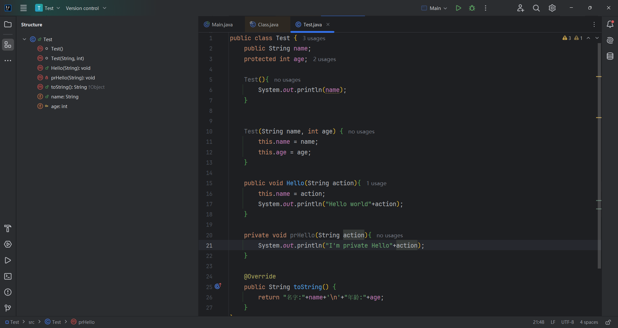This screenshot has width=618, height=328.
Task: Click the warning stripe mark near line 5
Action: pyautogui.click(x=599, y=77)
